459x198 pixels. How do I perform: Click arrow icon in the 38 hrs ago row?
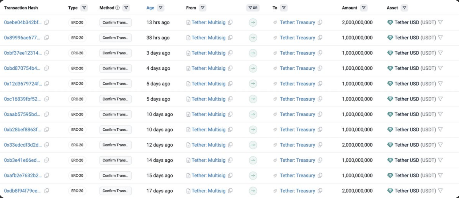(253, 38)
